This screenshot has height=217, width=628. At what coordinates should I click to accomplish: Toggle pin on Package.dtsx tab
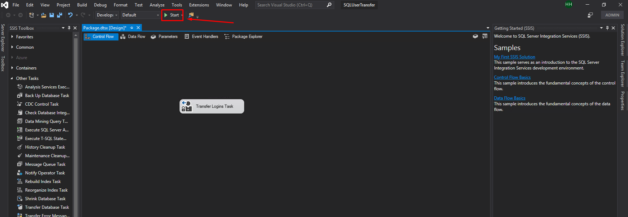pyautogui.click(x=132, y=28)
